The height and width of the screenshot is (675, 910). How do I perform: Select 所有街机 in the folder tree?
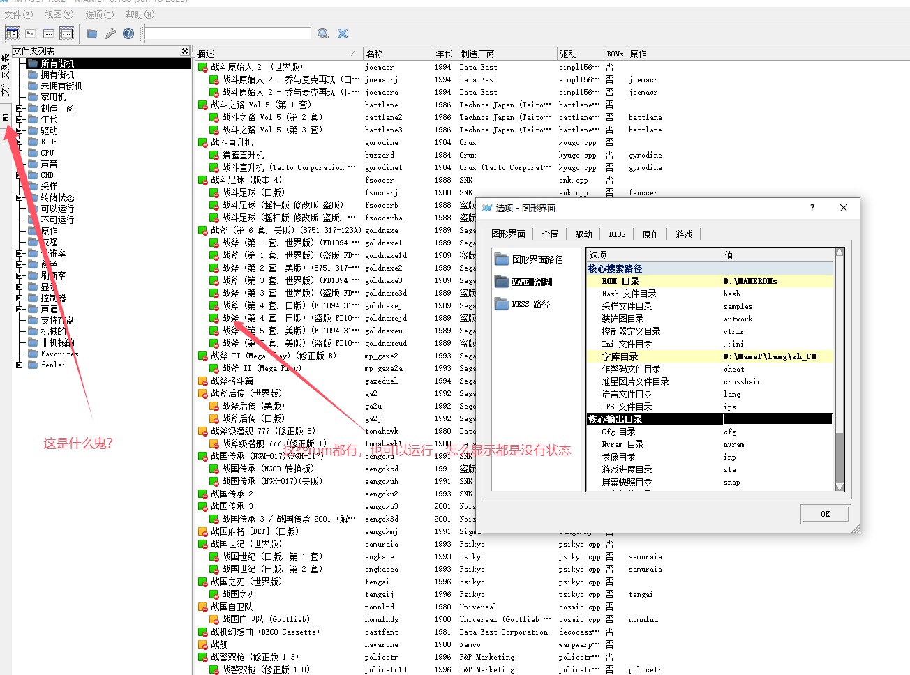point(57,63)
